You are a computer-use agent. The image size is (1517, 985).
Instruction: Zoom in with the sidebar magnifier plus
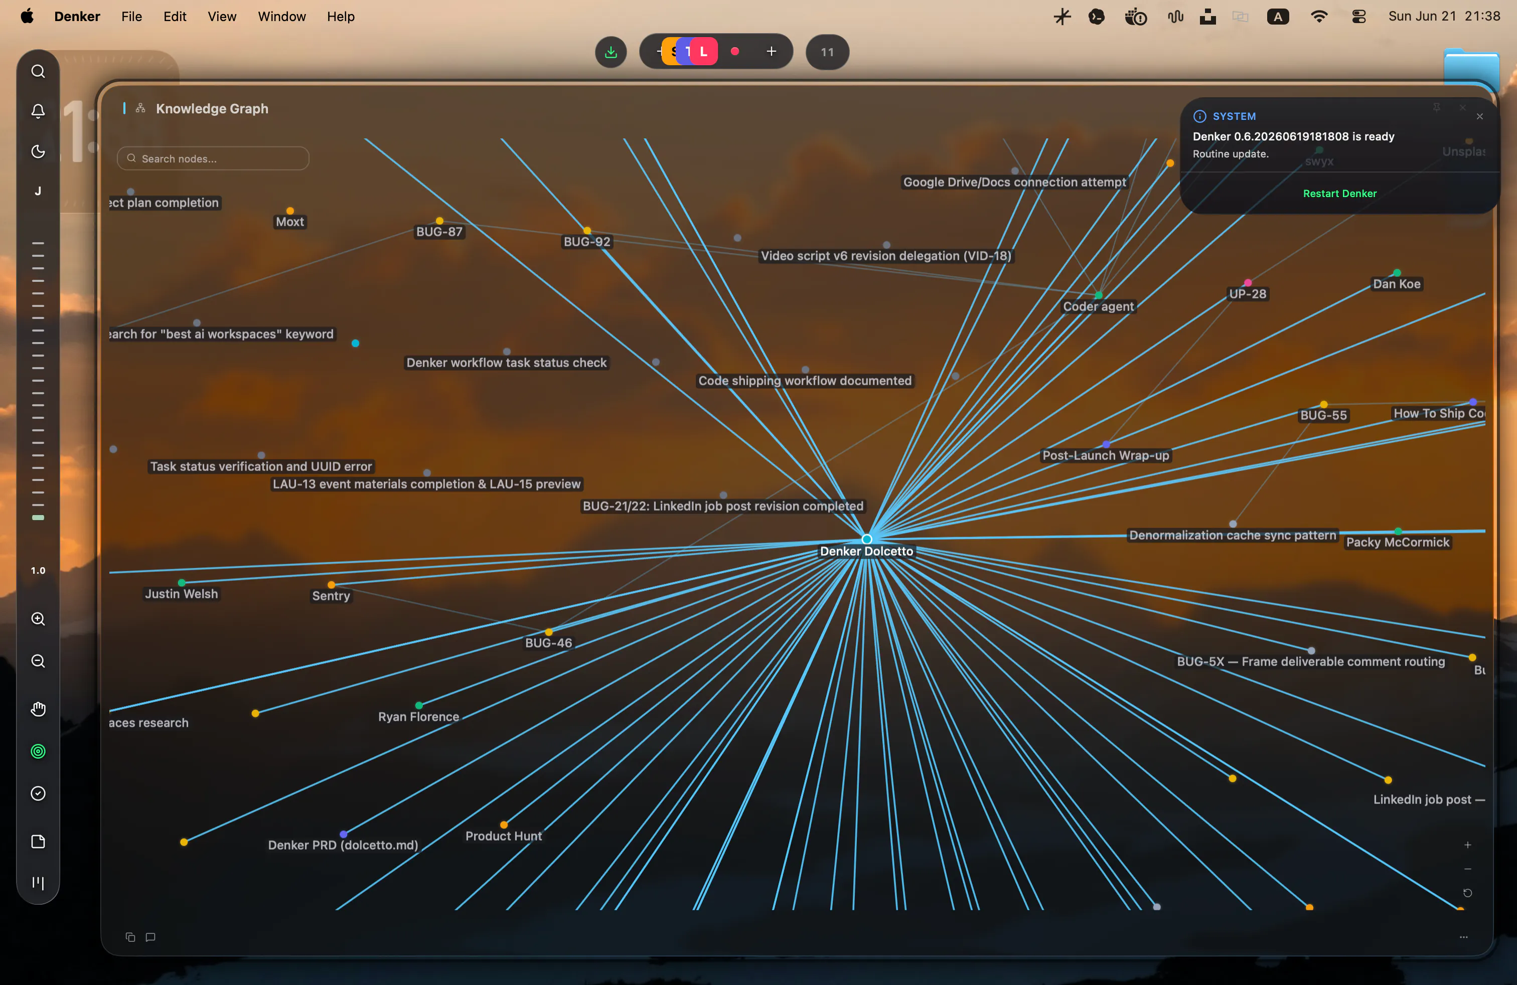(38, 619)
